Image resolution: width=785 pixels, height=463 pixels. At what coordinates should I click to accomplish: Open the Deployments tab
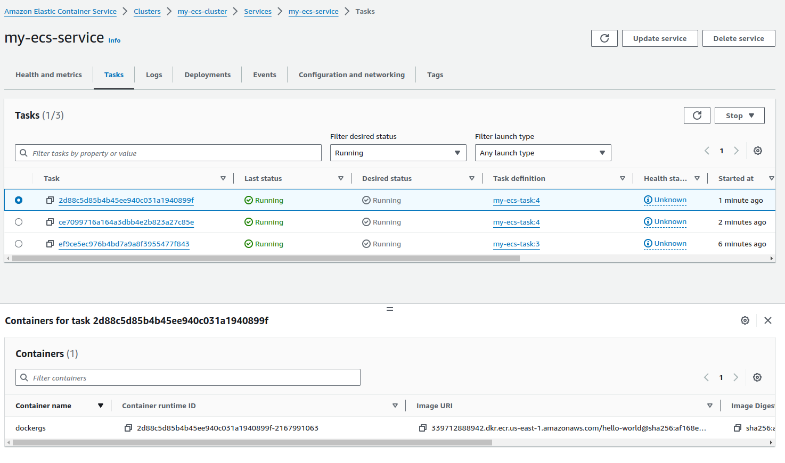(x=208, y=75)
